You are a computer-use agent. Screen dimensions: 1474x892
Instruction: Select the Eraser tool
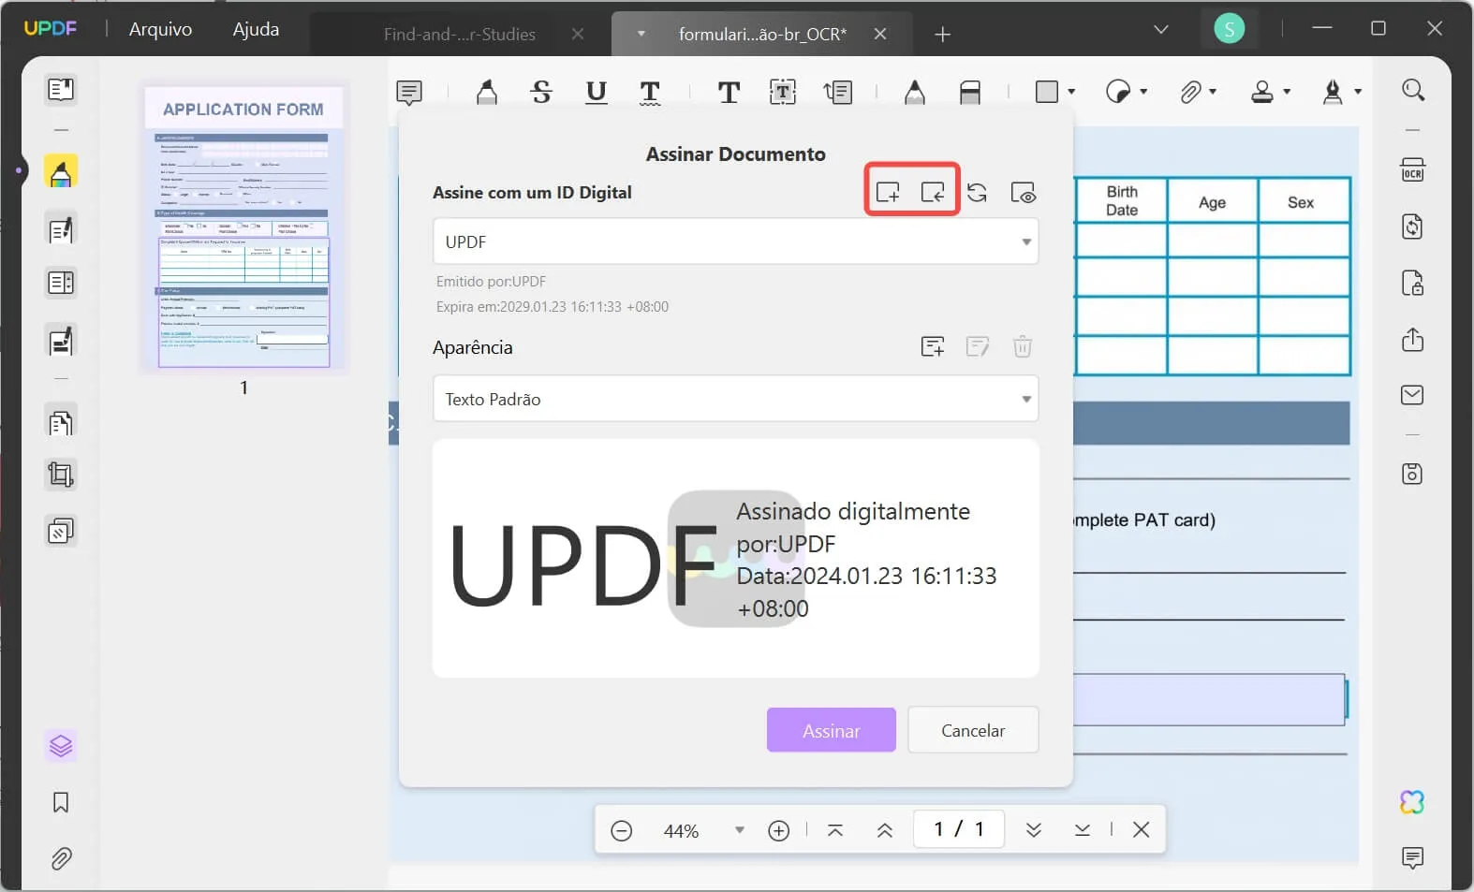pos(970,92)
